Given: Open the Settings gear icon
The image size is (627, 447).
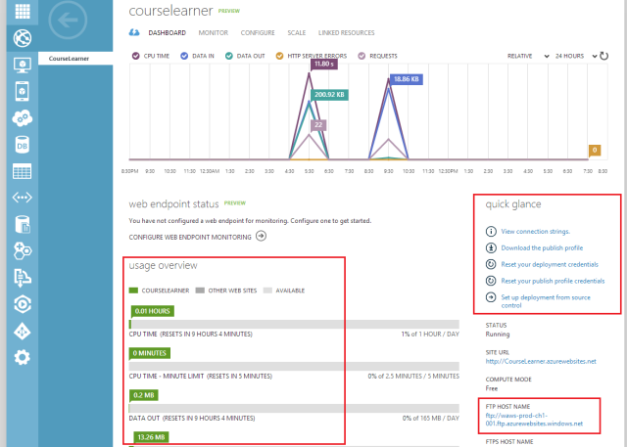Looking at the screenshot, I should pos(23,357).
